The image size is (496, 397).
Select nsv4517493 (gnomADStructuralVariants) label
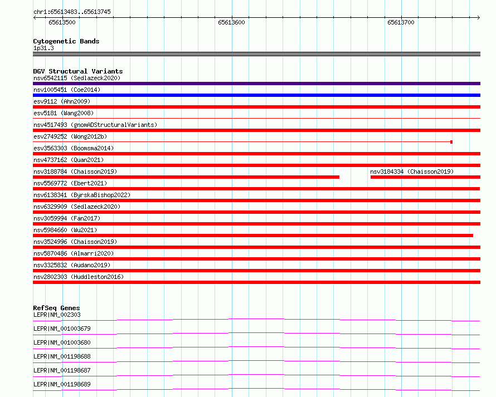pos(95,125)
